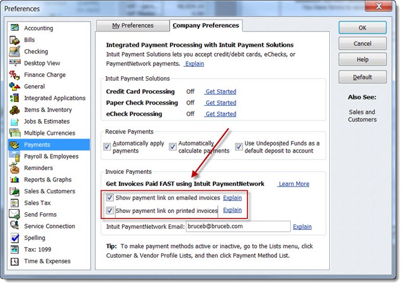Screen dimensions: 403x286
Task: Select the Company Preferences tab
Action: click(206, 25)
